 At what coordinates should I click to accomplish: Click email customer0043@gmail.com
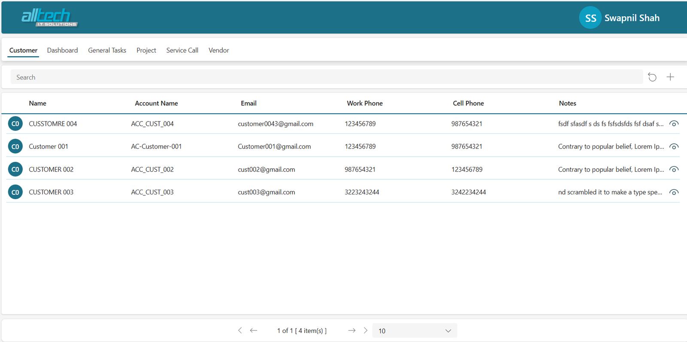pos(276,124)
